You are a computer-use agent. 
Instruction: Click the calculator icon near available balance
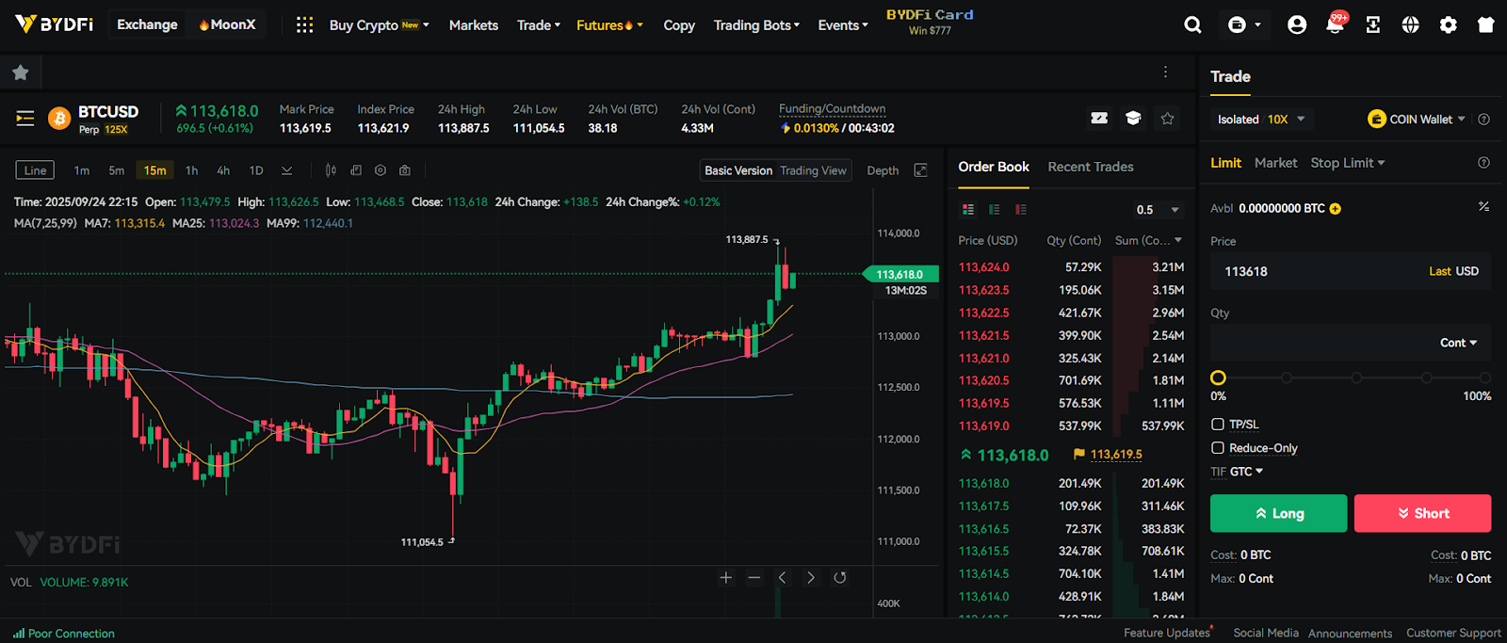pyautogui.click(x=1483, y=207)
